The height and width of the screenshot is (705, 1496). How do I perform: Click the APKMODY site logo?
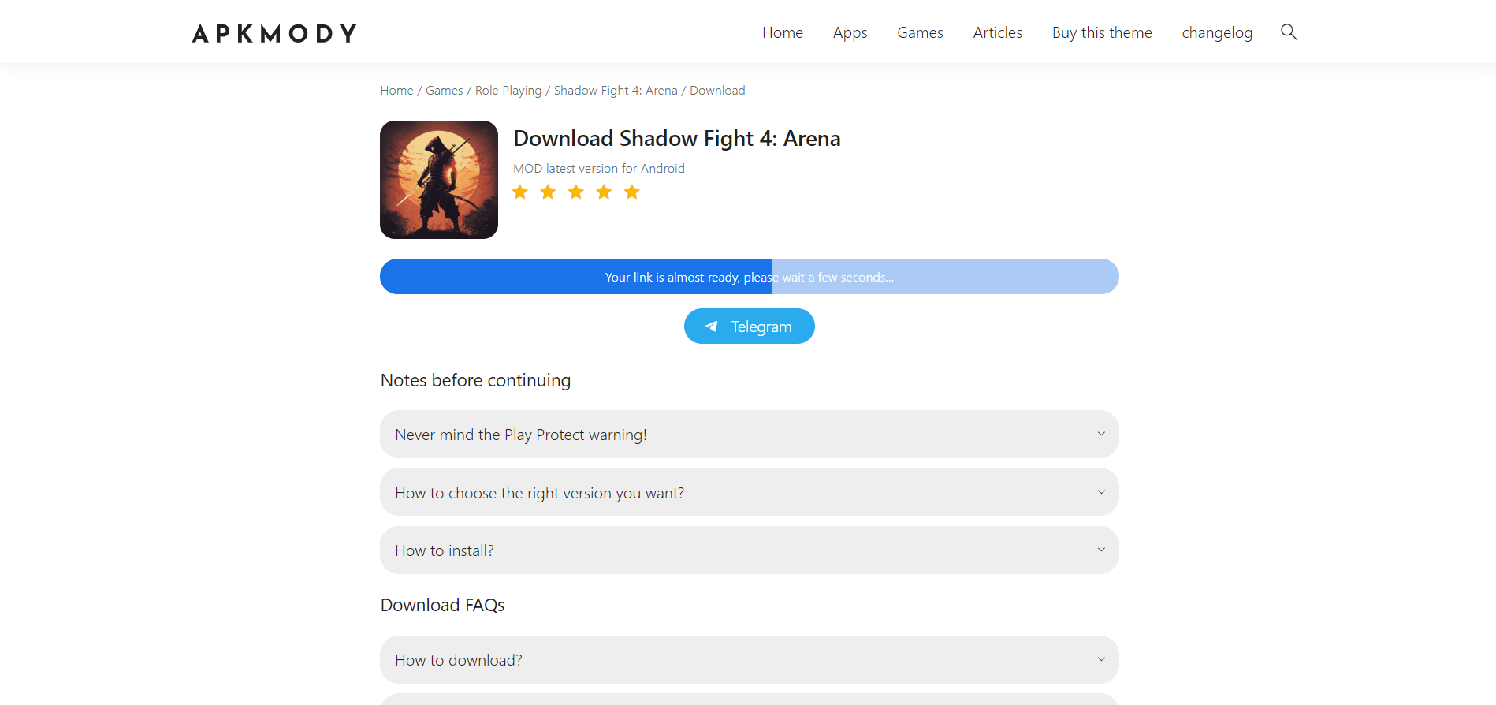(274, 33)
